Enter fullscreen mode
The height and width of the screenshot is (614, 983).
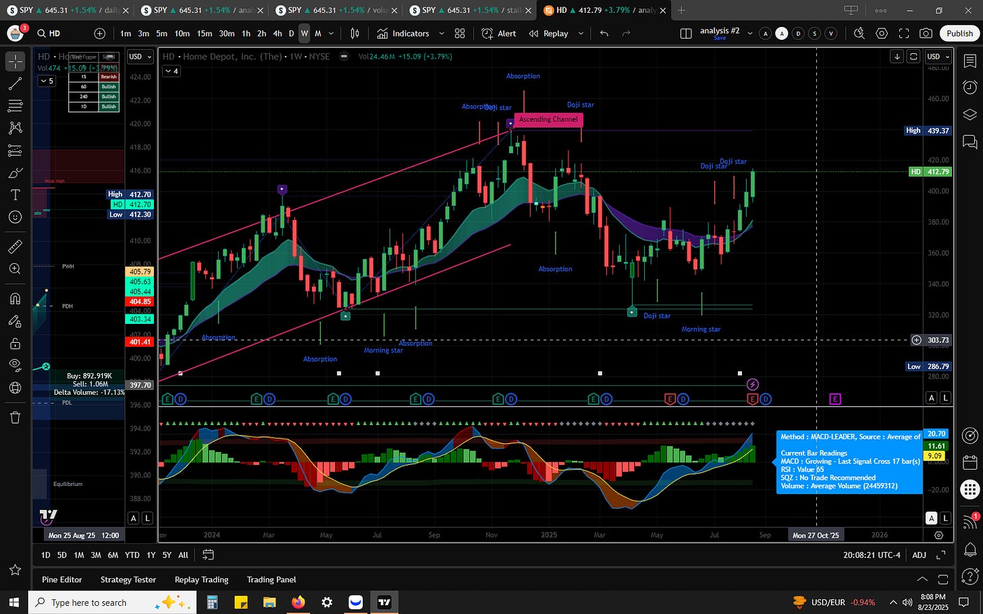904,33
